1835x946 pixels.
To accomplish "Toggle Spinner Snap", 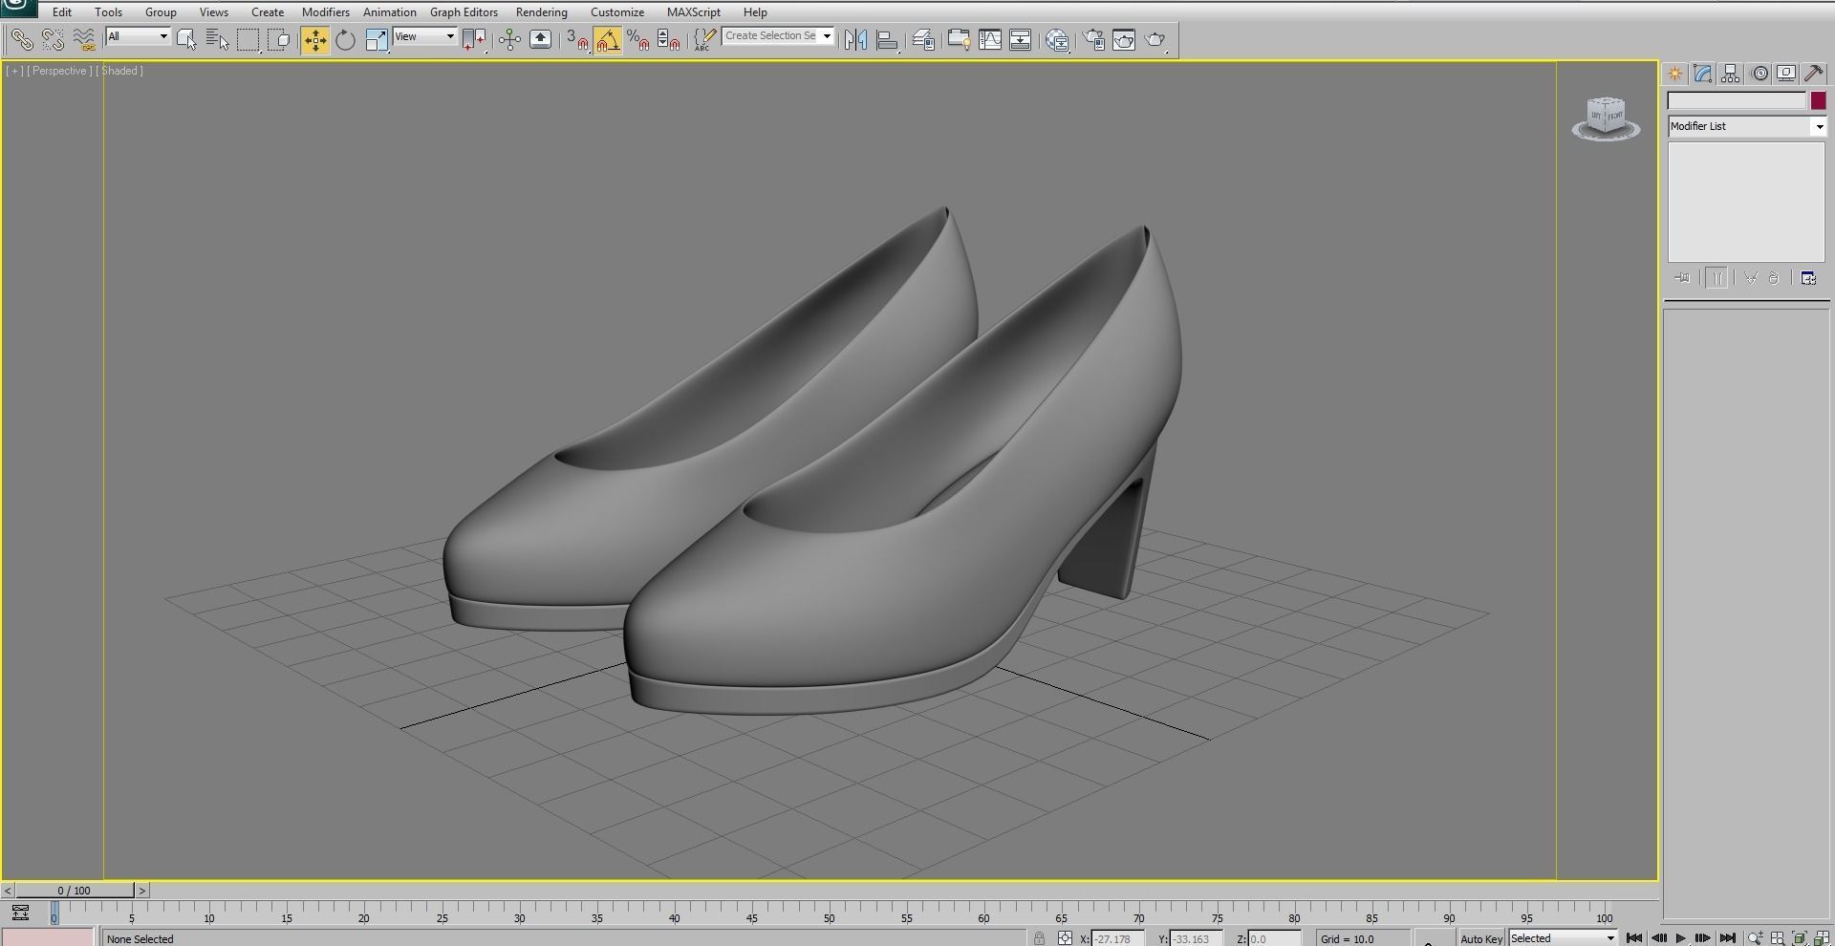I will click(x=669, y=39).
